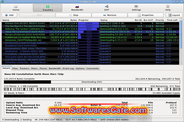Select Person.of.Interest.2010 transfer

90,35
